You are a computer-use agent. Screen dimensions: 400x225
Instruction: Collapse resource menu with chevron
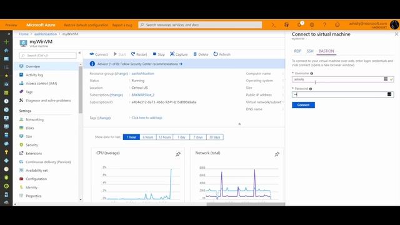pyautogui.click(x=79, y=52)
